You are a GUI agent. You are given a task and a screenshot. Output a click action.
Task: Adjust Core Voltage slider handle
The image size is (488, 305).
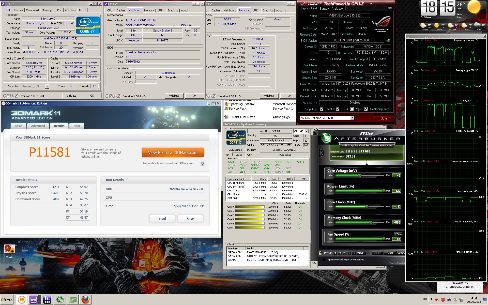(x=359, y=175)
